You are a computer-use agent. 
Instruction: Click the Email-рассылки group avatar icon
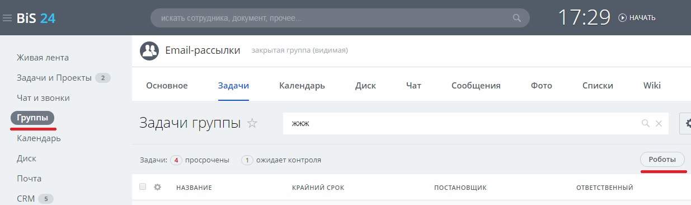[149, 51]
